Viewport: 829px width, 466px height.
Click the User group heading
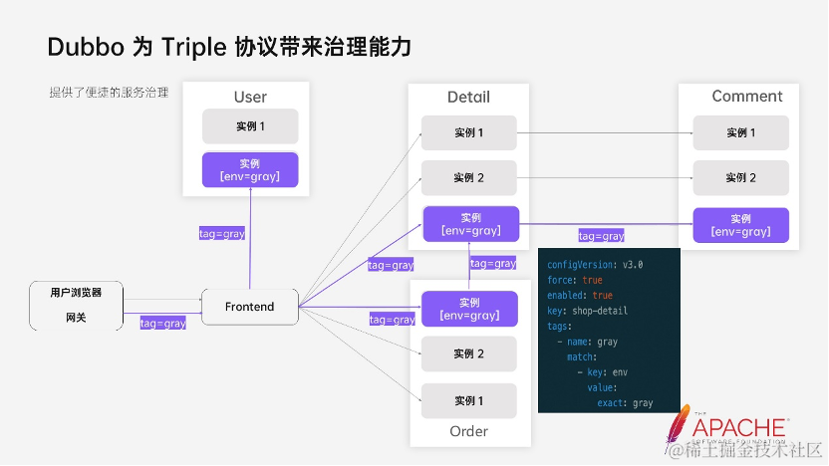tap(250, 98)
